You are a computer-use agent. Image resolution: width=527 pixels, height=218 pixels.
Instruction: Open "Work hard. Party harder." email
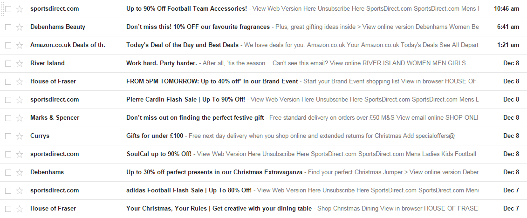tap(162, 63)
